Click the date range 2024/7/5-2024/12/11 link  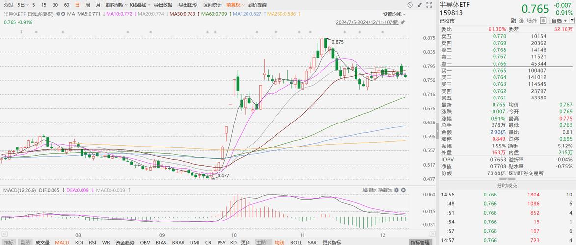coord(367,22)
